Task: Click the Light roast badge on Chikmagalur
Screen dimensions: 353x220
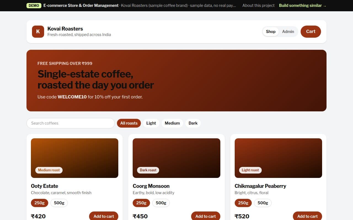Action: [250, 170]
